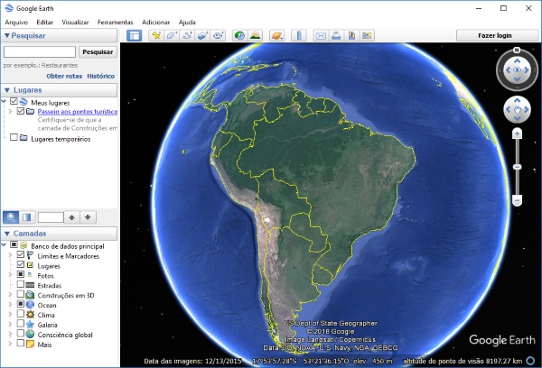Viewport: 542px width, 368px height.
Task: Pan right with the move joystick arrow
Action: (x=527, y=110)
